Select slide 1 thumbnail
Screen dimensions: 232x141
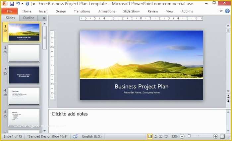click(x=24, y=32)
